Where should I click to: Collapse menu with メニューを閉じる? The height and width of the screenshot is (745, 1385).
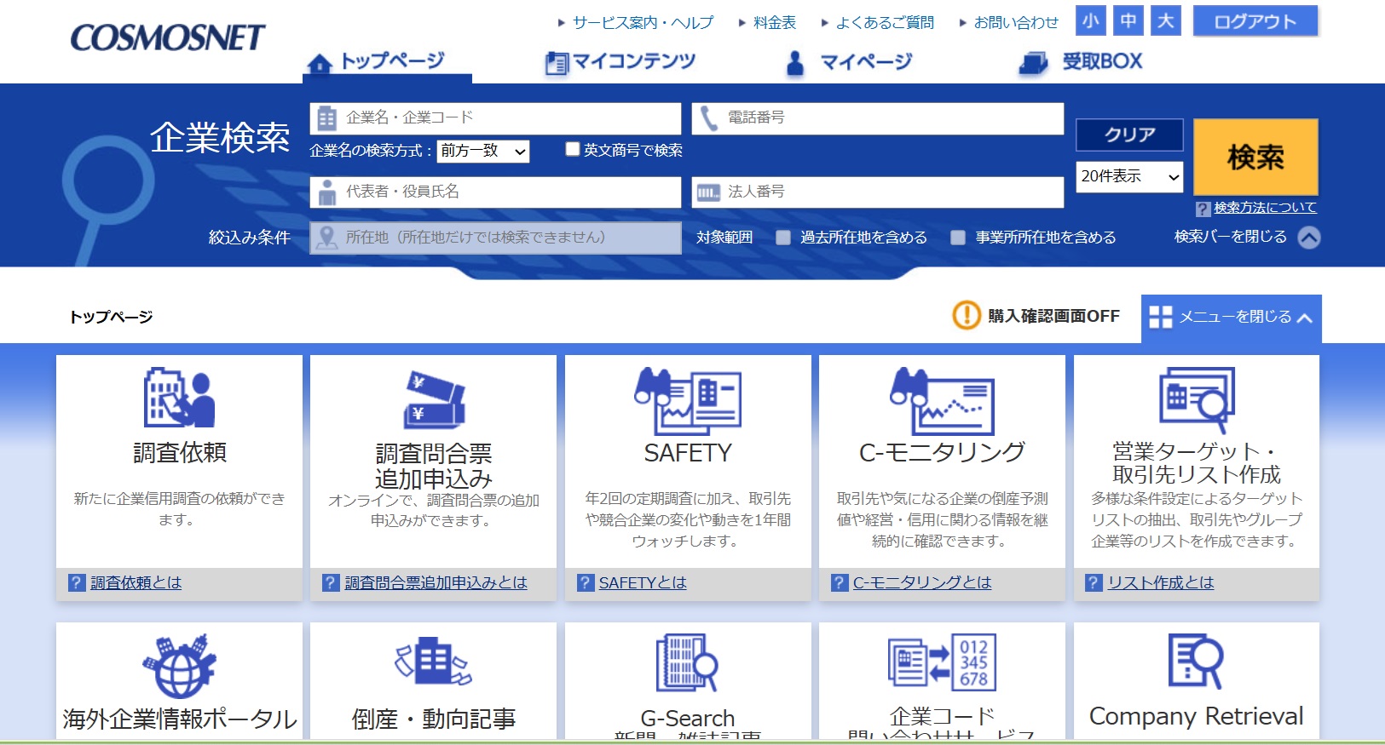pyautogui.click(x=1232, y=318)
